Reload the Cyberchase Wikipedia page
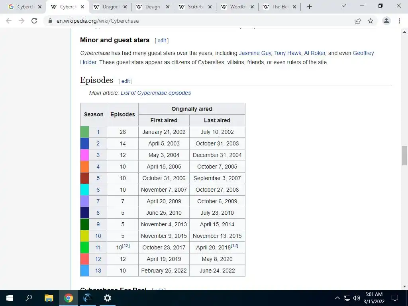 34,21
